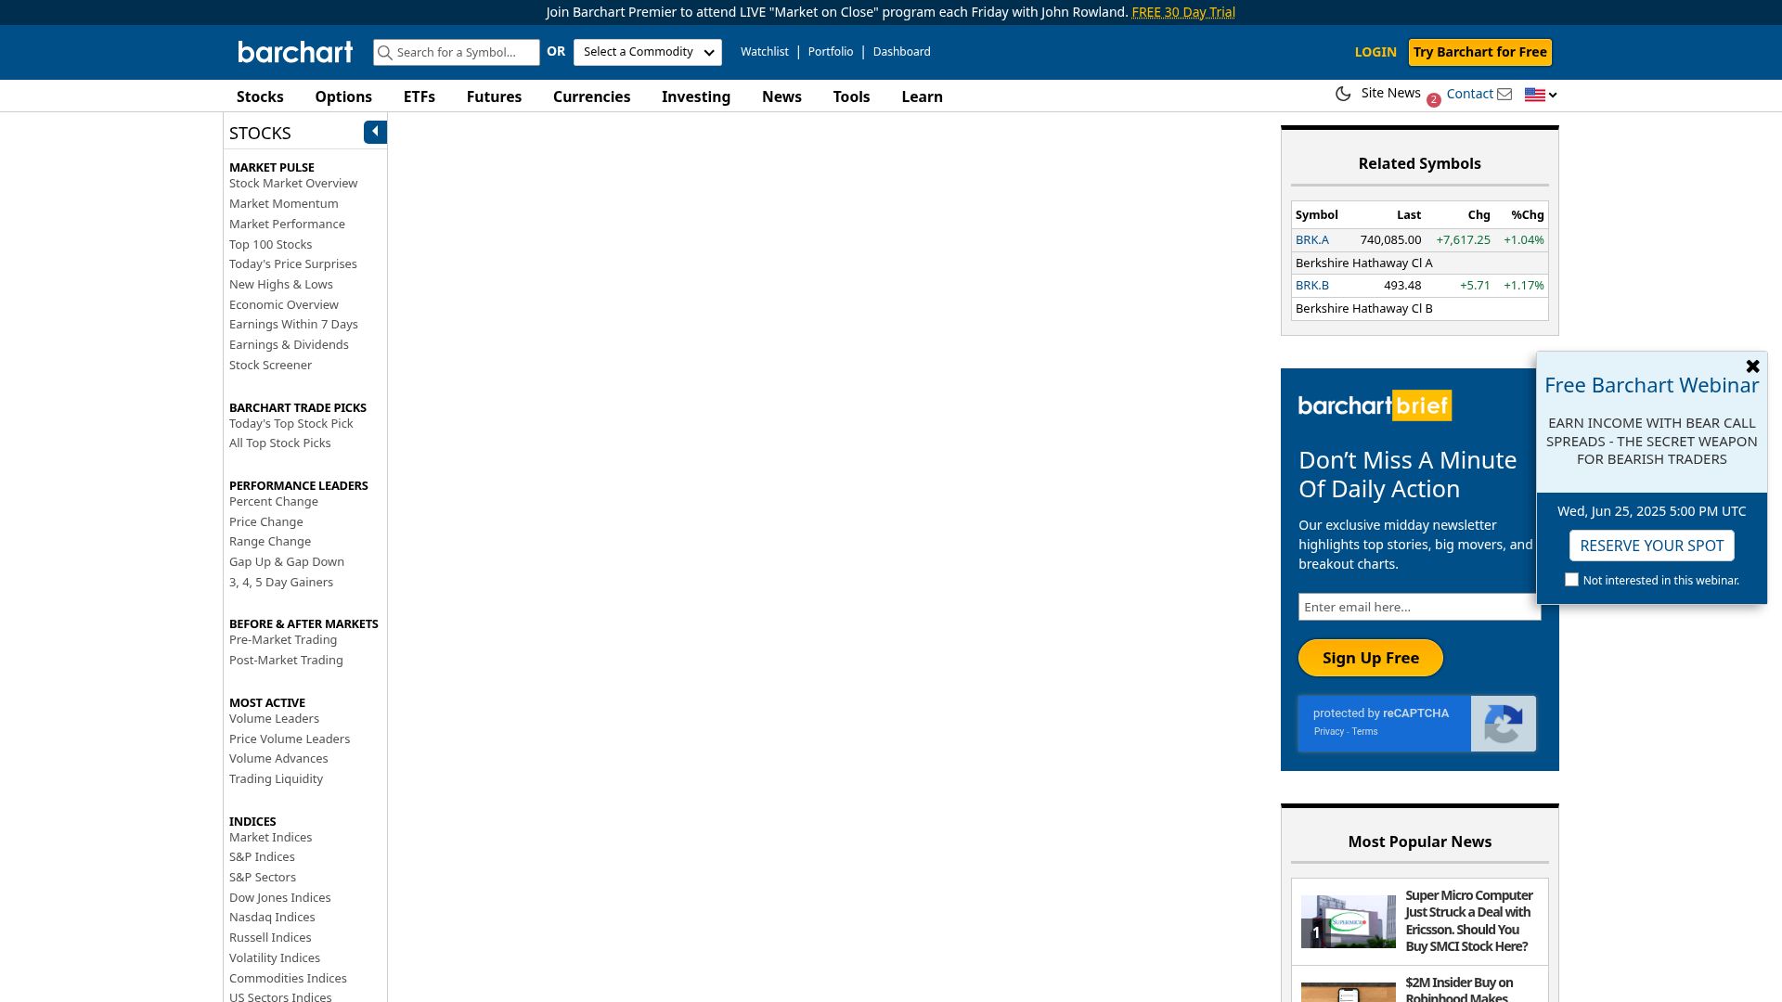Check Not interested in this webinar
This screenshot has width=1782, height=1002.
coord(1571,580)
